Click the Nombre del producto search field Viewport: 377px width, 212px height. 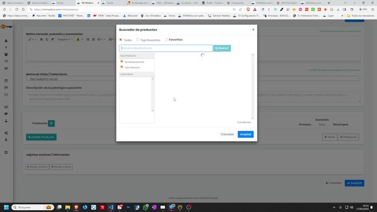click(x=166, y=48)
